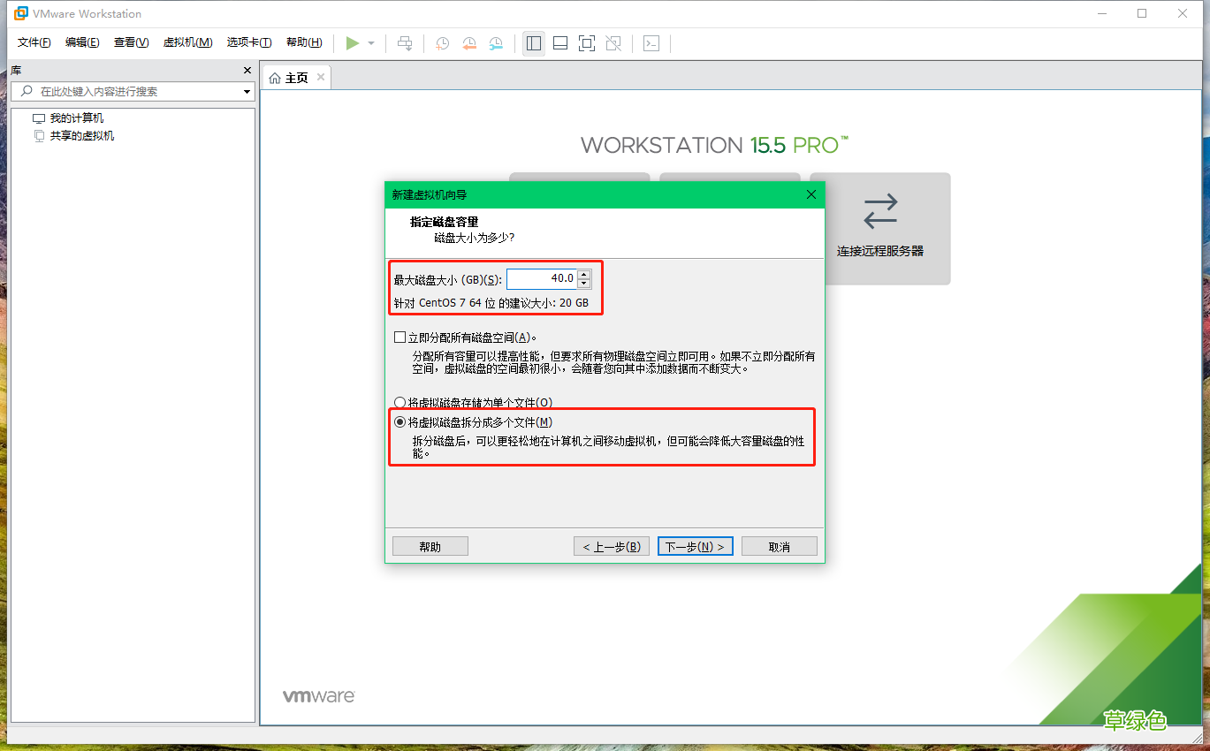Click the disk size up stepper arrow

(x=583, y=274)
